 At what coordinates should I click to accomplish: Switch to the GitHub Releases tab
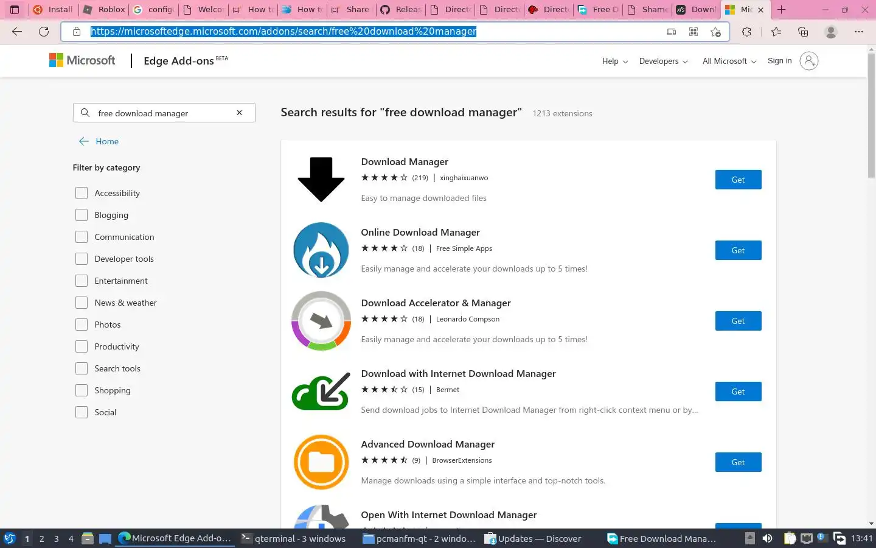[x=401, y=10]
